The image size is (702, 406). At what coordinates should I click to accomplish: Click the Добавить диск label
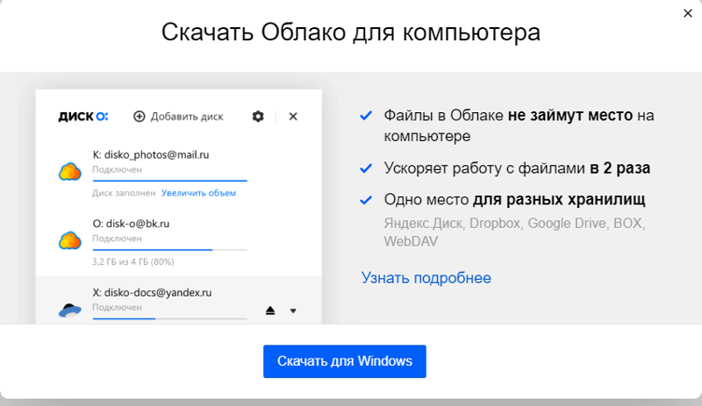(x=187, y=117)
